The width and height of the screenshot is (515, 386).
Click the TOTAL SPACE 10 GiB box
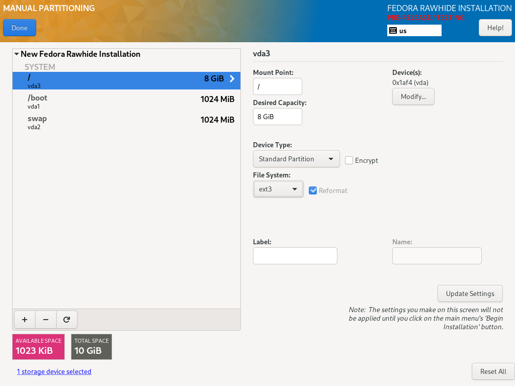click(x=92, y=347)
